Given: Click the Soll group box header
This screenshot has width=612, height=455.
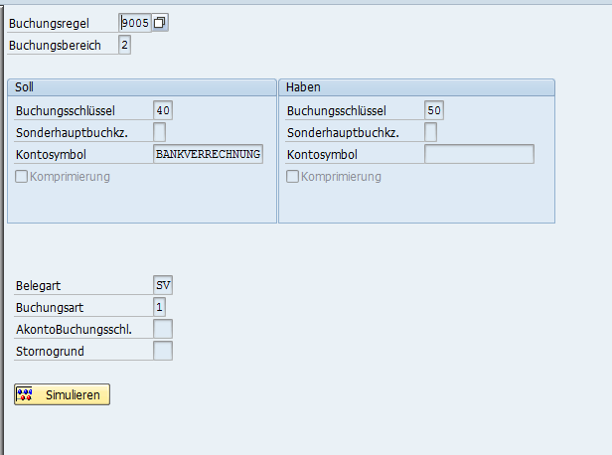Looking at the screenshot, I should [141, 87].
